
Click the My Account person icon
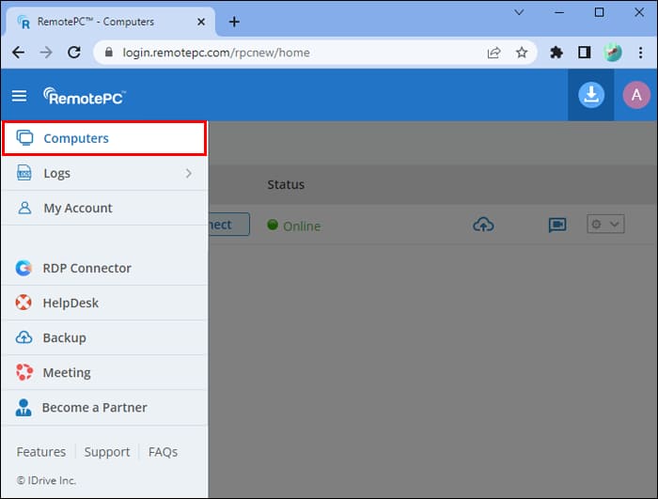pyautogui.click(x=24, y=208)
